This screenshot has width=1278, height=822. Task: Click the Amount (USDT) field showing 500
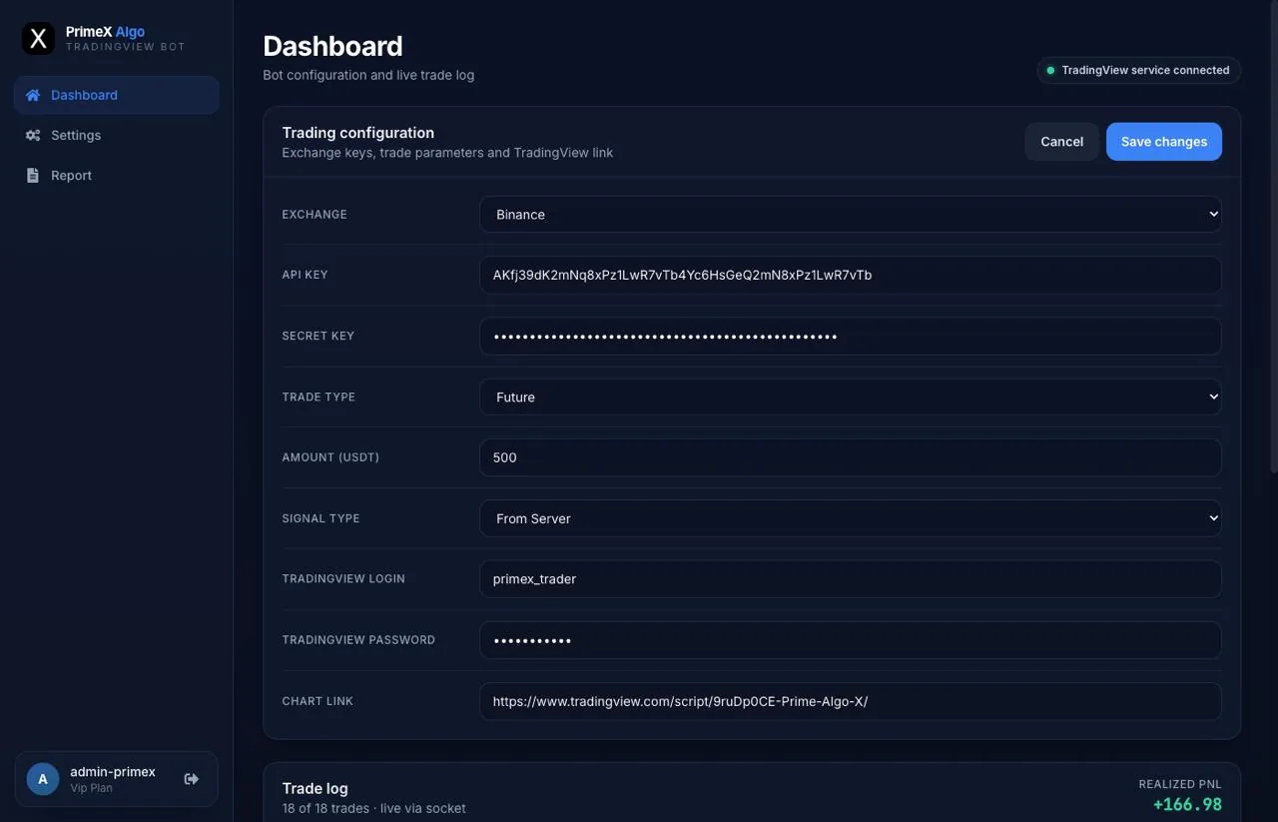coord(851,457)
